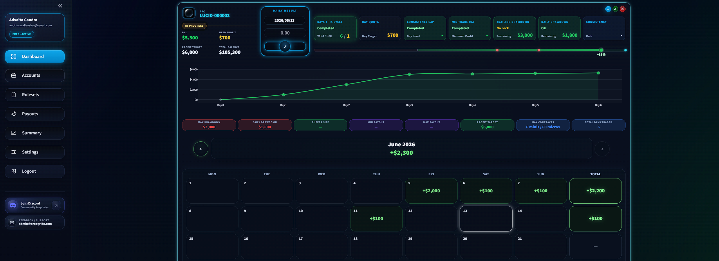Select the highlighted June 13 cell
Screen dimensions: 719x261
coord(486,218)
